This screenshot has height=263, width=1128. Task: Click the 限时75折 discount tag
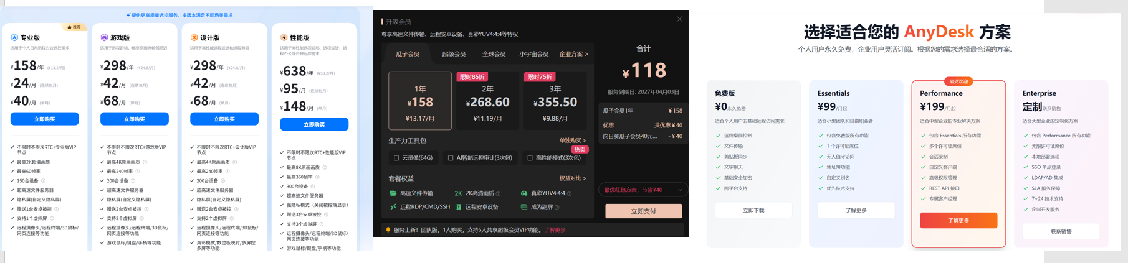click(539, 77)
